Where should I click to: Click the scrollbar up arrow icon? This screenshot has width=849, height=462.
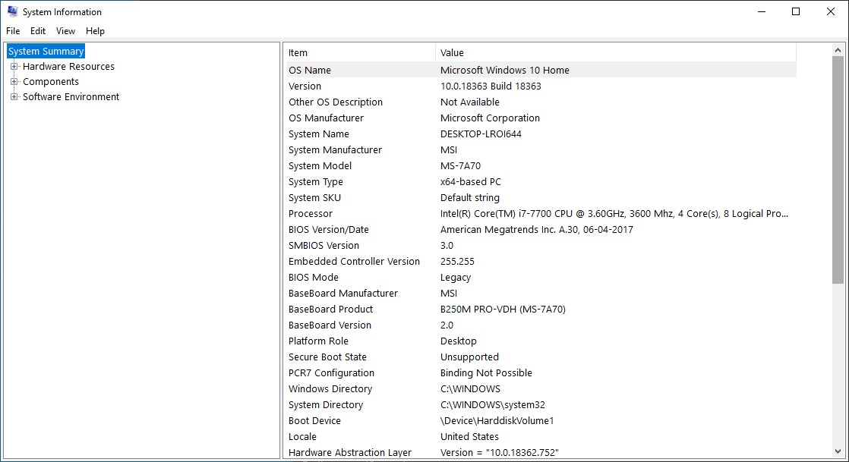tap(838, 49)
